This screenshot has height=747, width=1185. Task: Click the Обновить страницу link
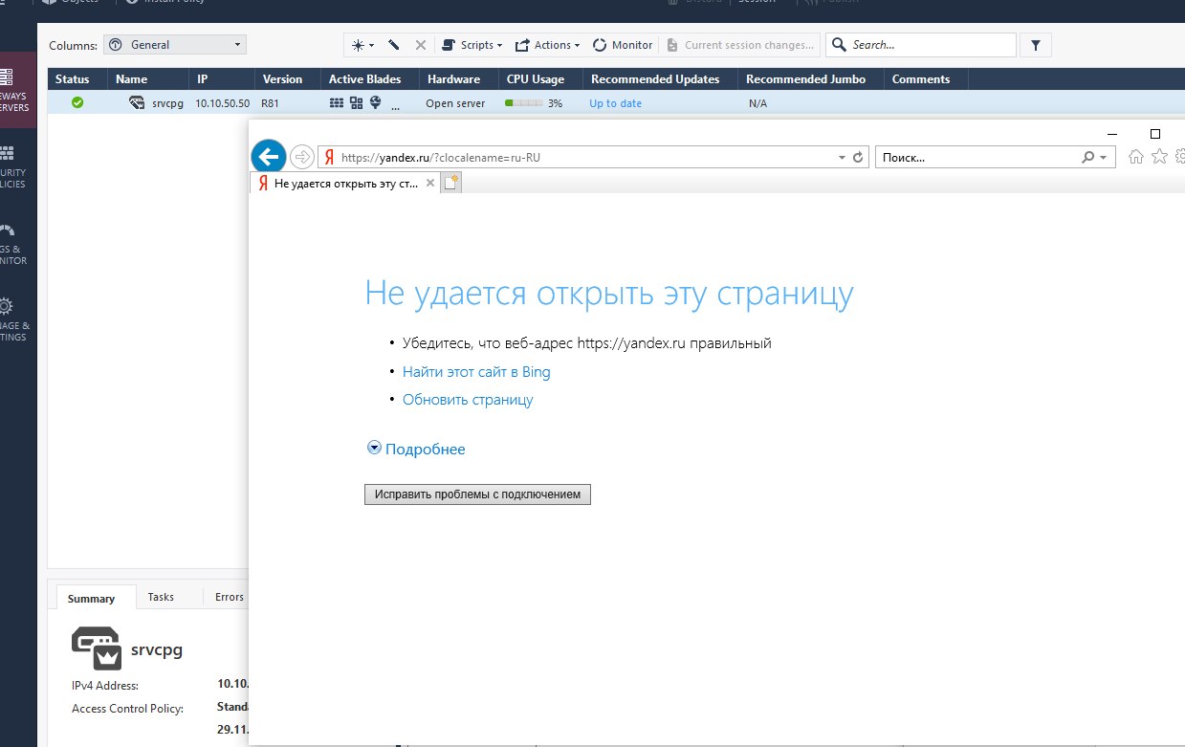pyautogui.click(x=468, y=400)
